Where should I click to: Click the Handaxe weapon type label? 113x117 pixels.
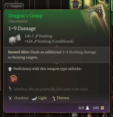click(x=21, y=98)
